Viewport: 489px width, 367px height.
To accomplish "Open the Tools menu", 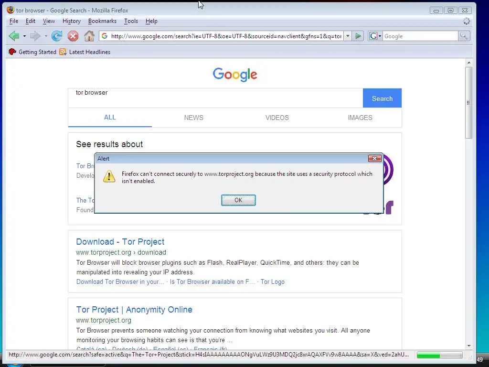I will pyautogui.click(x=131, y=21).
